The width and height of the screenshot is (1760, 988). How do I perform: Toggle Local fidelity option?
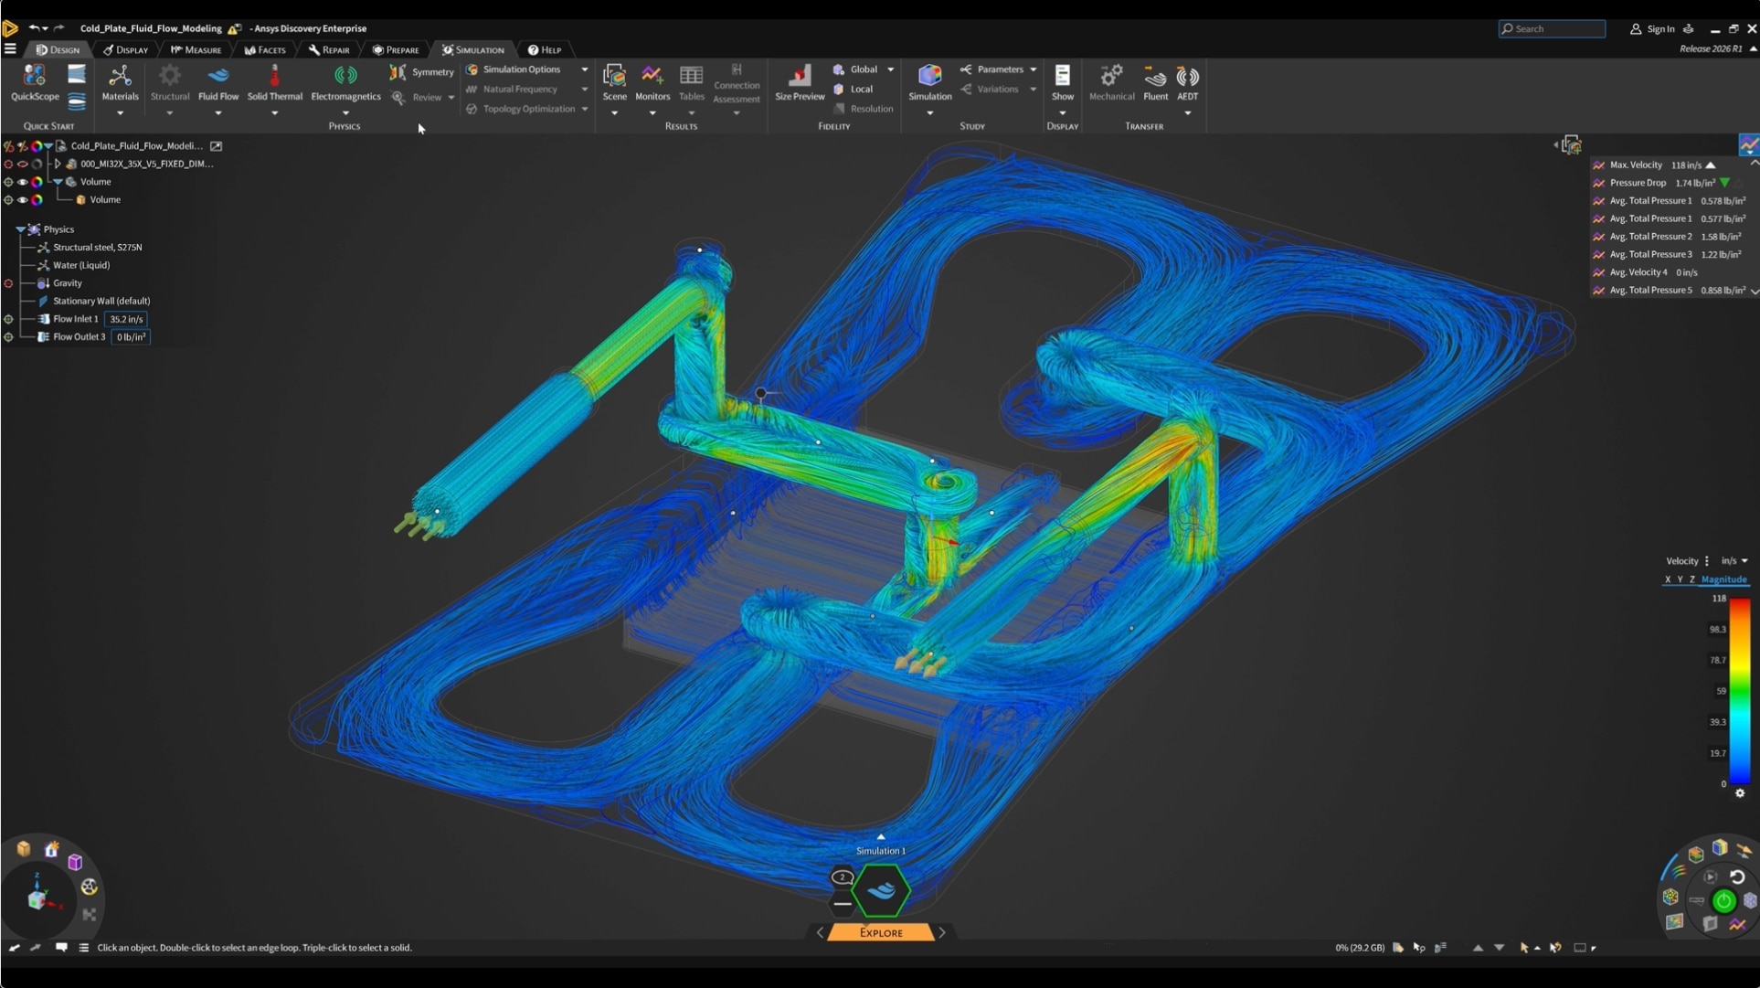click(x=853, y=90)
